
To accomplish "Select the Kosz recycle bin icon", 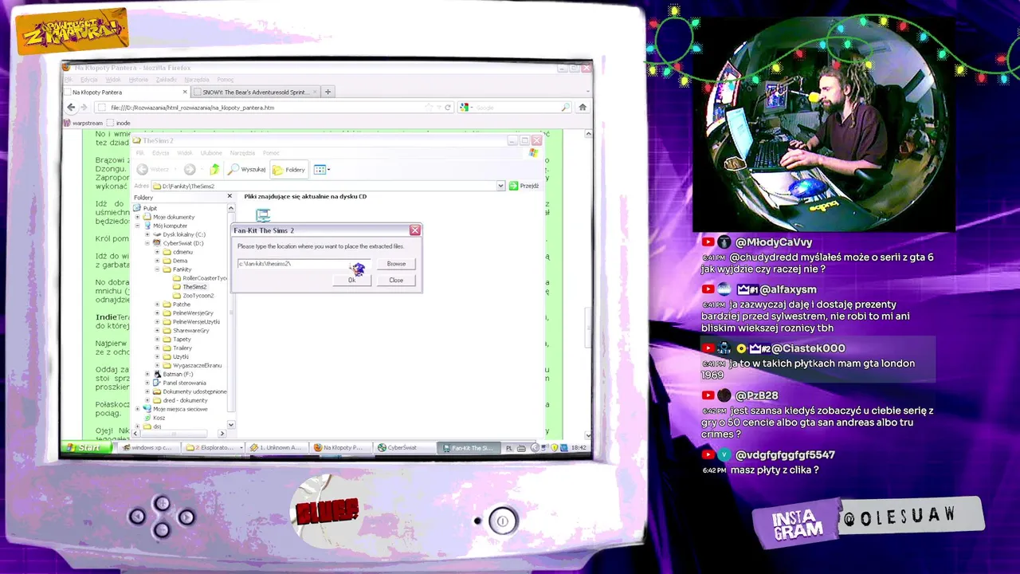I will [147, 418].
